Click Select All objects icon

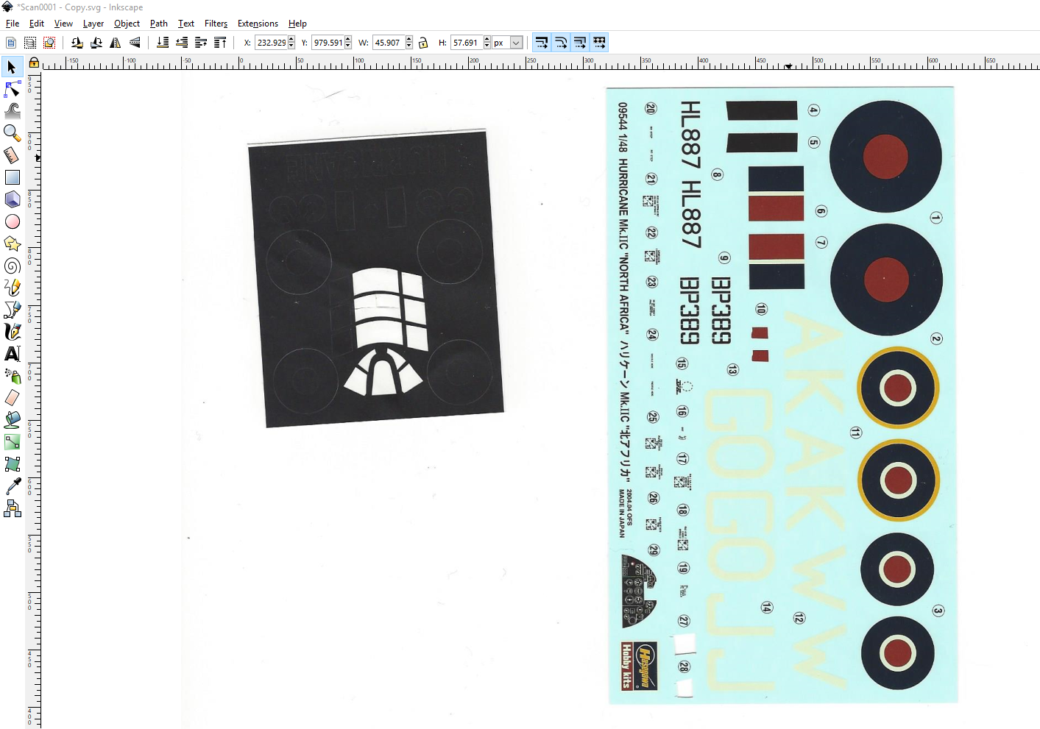click(x=11, y=43)
